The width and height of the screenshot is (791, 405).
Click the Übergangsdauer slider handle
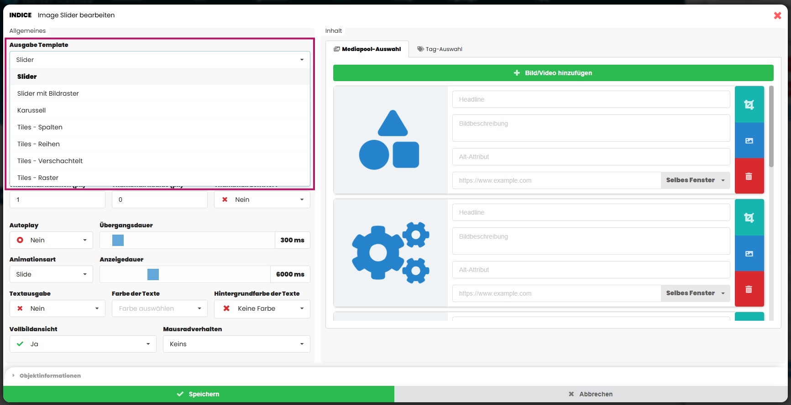[118, 240]
